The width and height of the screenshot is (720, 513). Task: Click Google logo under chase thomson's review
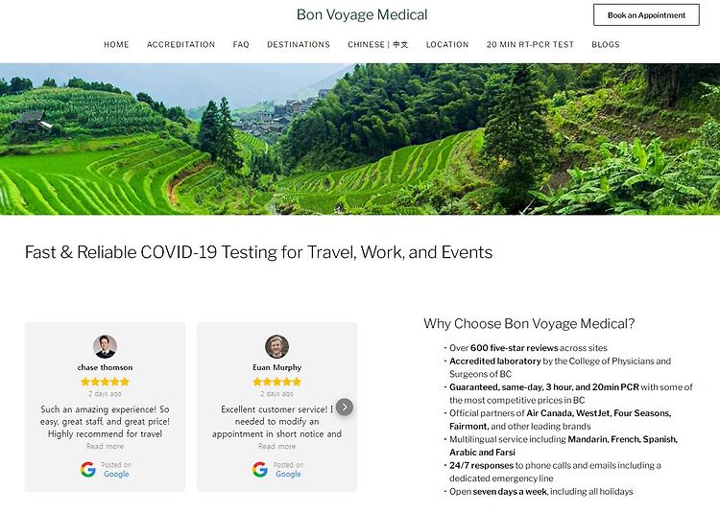[87, 470]
